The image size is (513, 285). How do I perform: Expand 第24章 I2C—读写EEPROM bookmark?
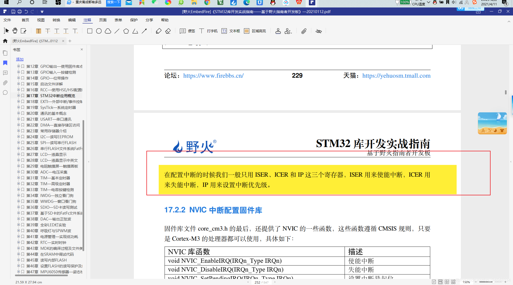pos(18,137)
